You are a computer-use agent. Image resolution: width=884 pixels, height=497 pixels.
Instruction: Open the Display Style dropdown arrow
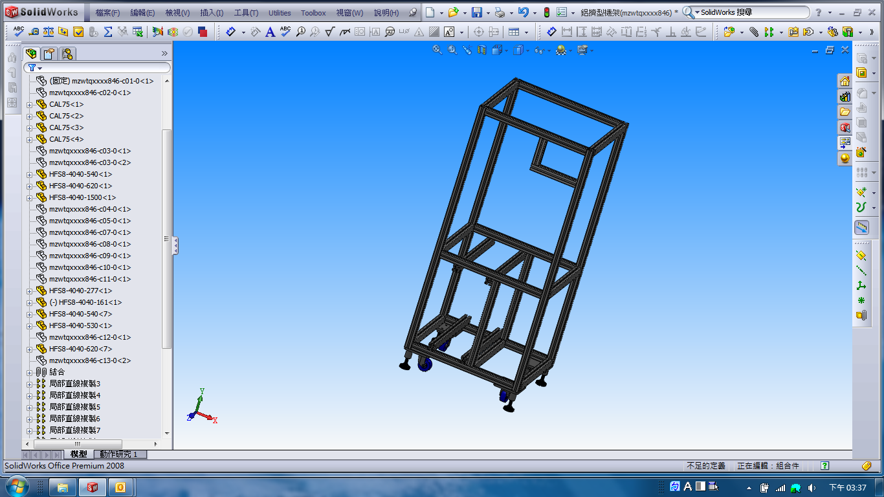tap(528, 50)
